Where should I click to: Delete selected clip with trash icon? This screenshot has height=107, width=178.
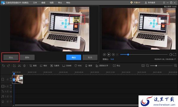(x=24, y=66)
